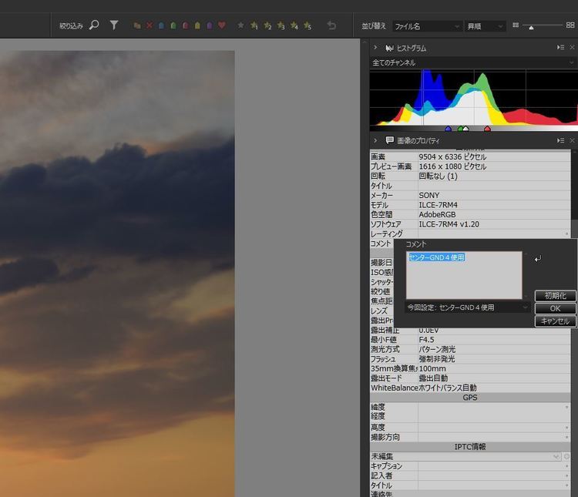Click the funnel filter icon
This screenshot has height=497, width=578.
114,25
